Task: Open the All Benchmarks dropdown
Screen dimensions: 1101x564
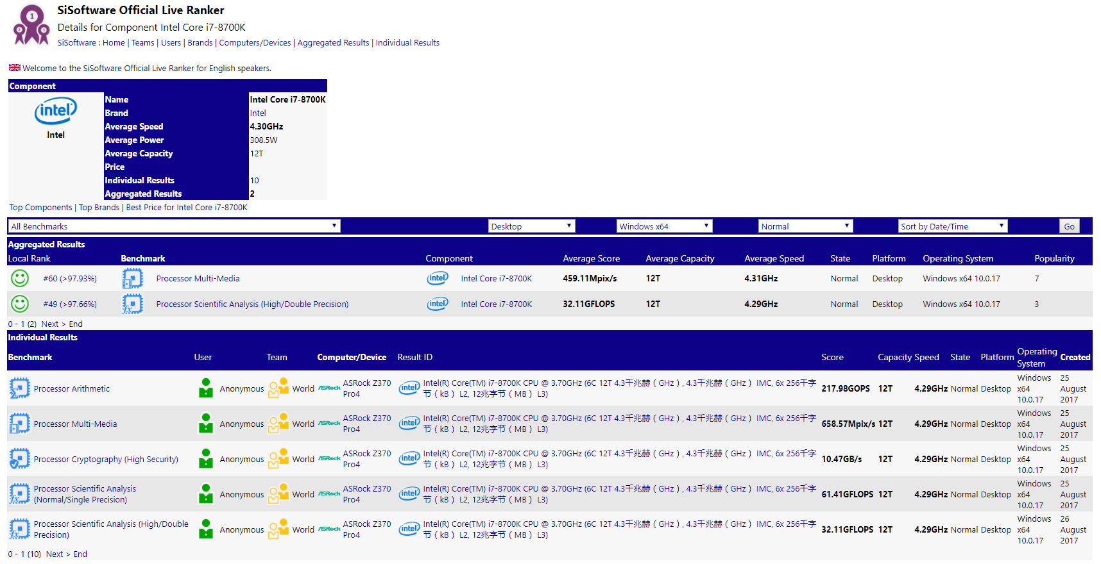Action: point(174,226)
